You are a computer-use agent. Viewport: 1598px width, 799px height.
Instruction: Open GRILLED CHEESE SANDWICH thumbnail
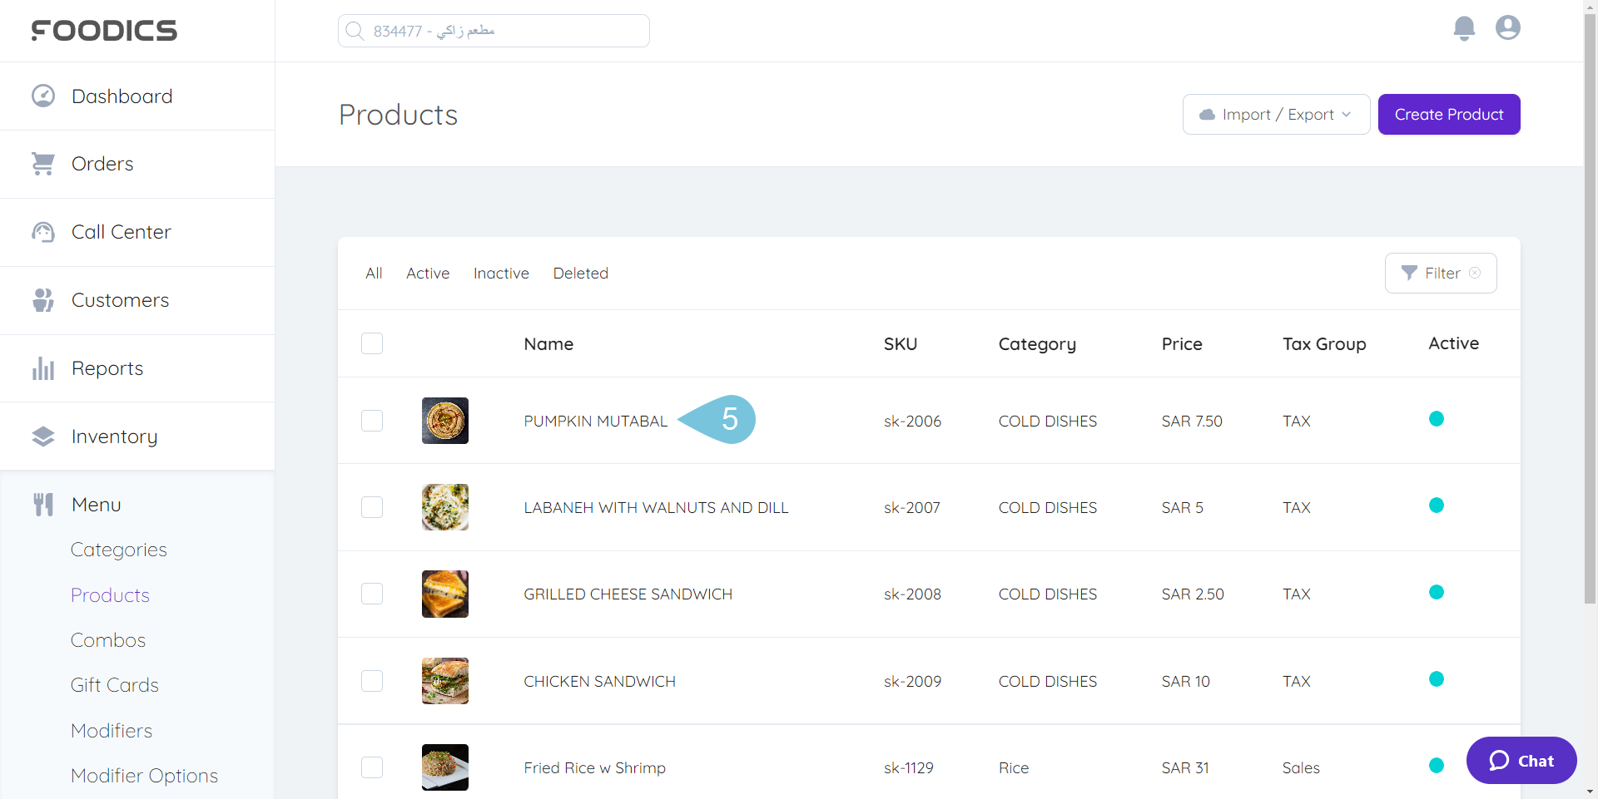click(x=445, y=594)
